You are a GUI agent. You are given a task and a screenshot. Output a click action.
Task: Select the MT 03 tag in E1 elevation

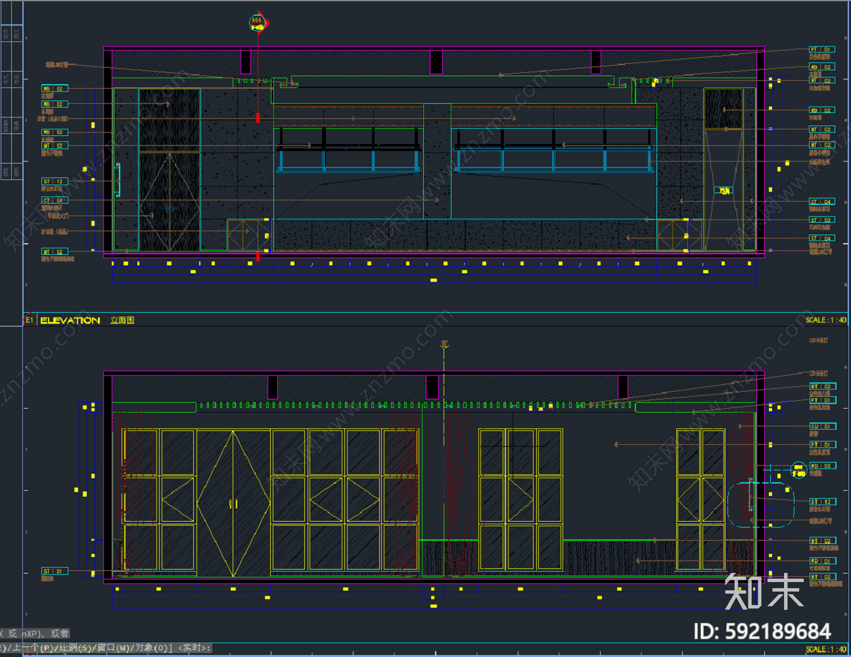pos(821,80)
